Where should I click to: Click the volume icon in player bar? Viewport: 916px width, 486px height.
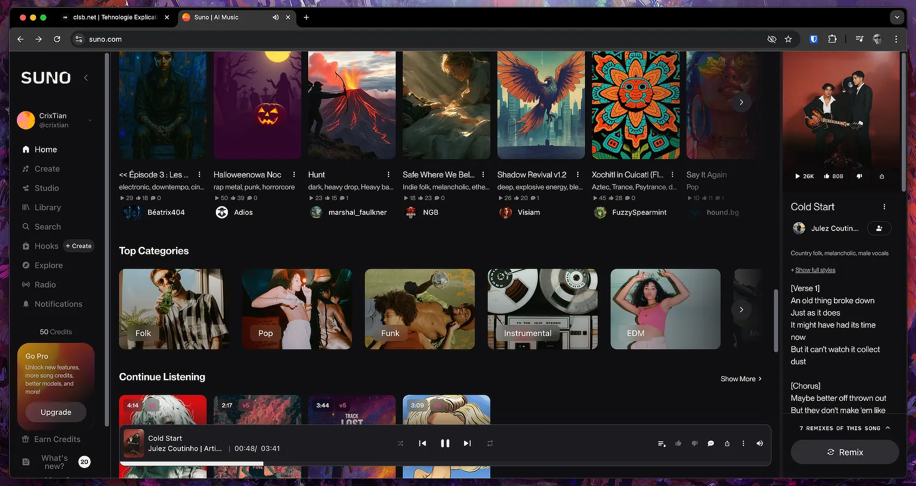(x=760, y=443)
